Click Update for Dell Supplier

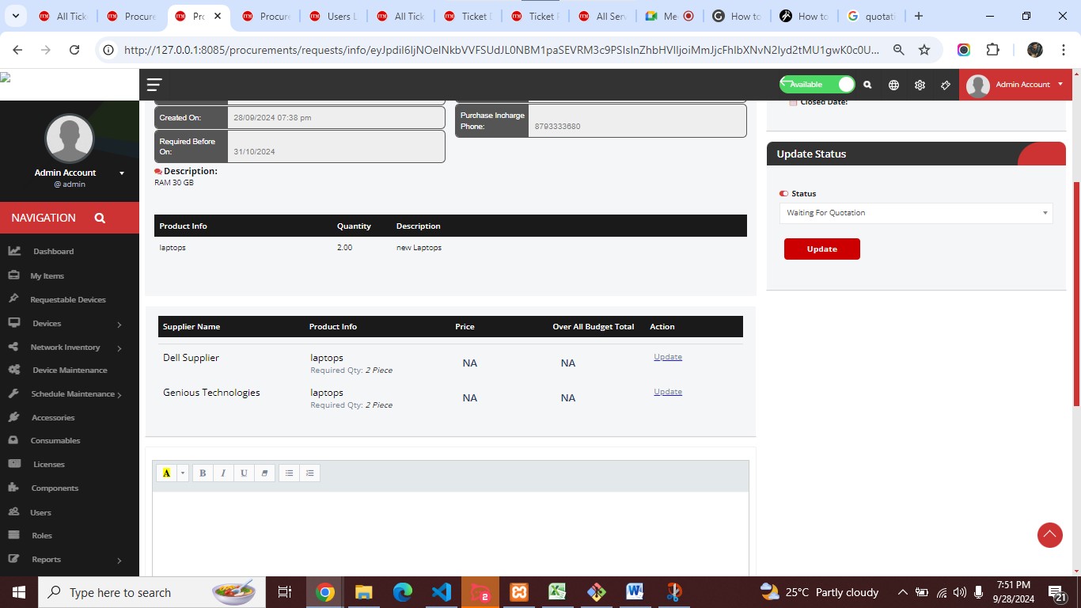(667, 356)
